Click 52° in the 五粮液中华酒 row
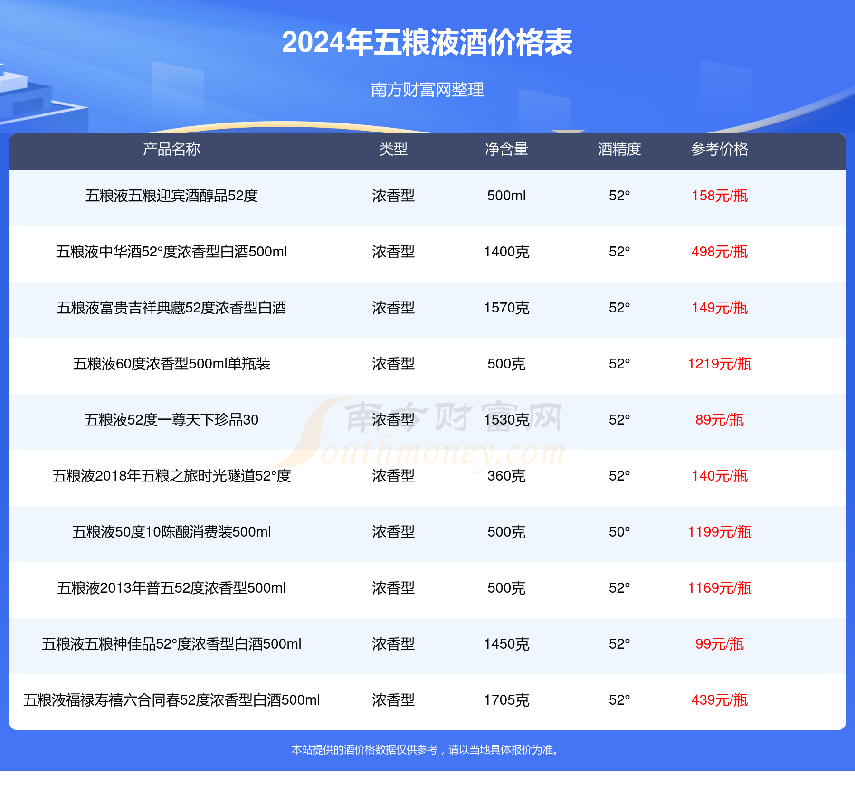 coord(619,252)
